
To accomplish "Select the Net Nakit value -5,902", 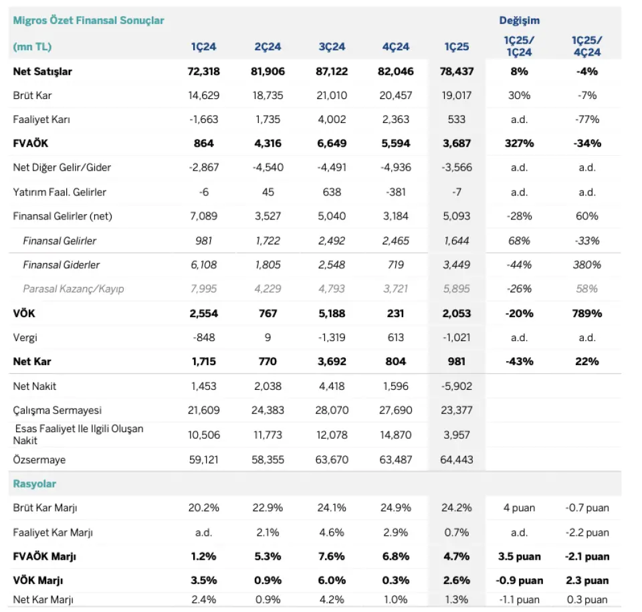I will point(457,387).
